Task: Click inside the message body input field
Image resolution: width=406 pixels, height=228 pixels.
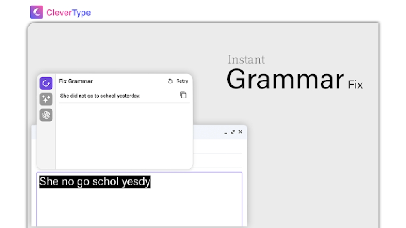Action: [139, 199]
